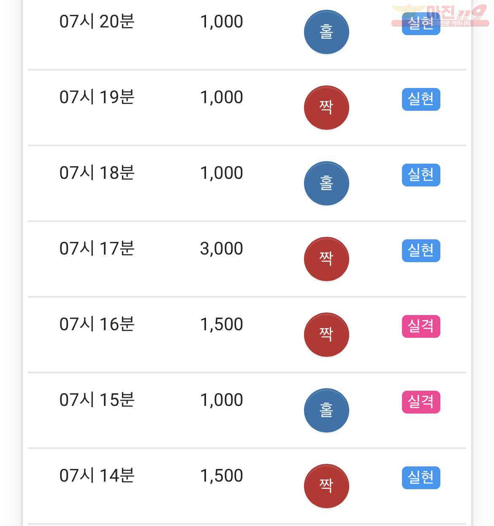This screenshot has height=526, width=494.
Task: Click the 실현 badge for 07시 18분
Action: coord(421,175)
